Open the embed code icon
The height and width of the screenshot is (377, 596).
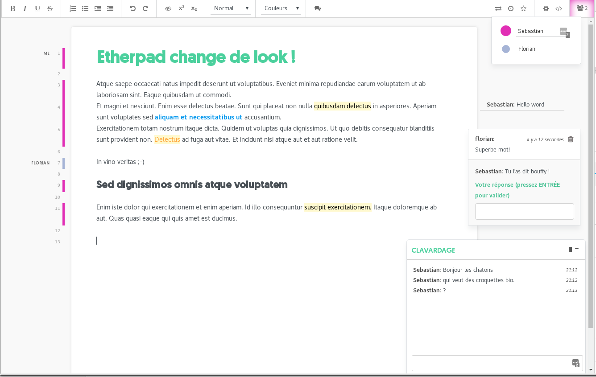559,8
